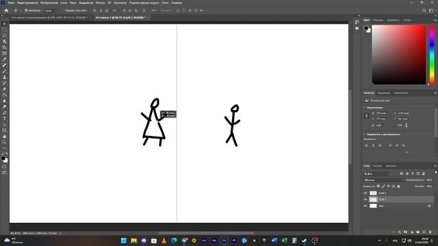Select the Lasso tool
The width and height of the screenshot is (438, 246).
coord(4,36)
